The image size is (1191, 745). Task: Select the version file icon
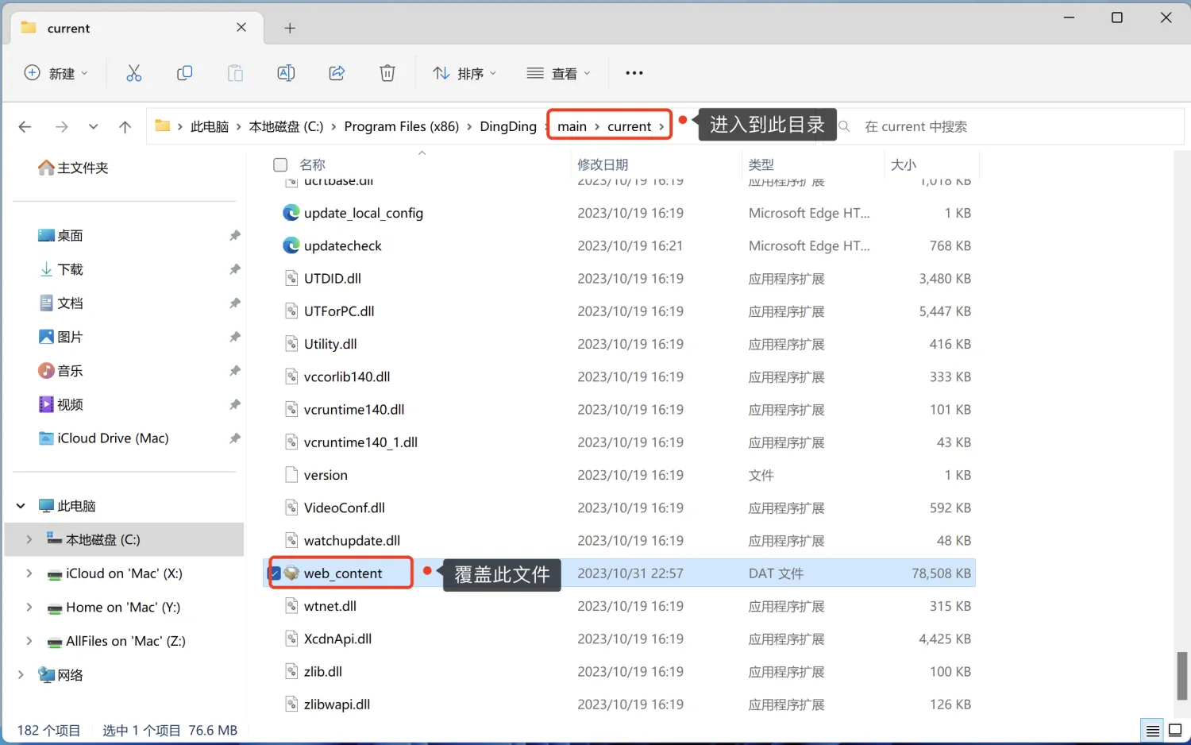click(x=291, y=475)
